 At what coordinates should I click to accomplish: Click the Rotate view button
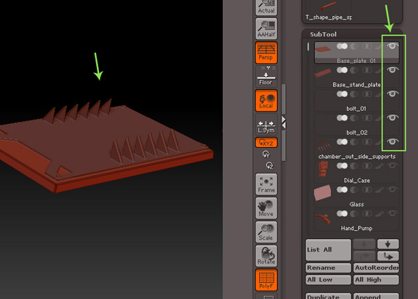(266, 256)
